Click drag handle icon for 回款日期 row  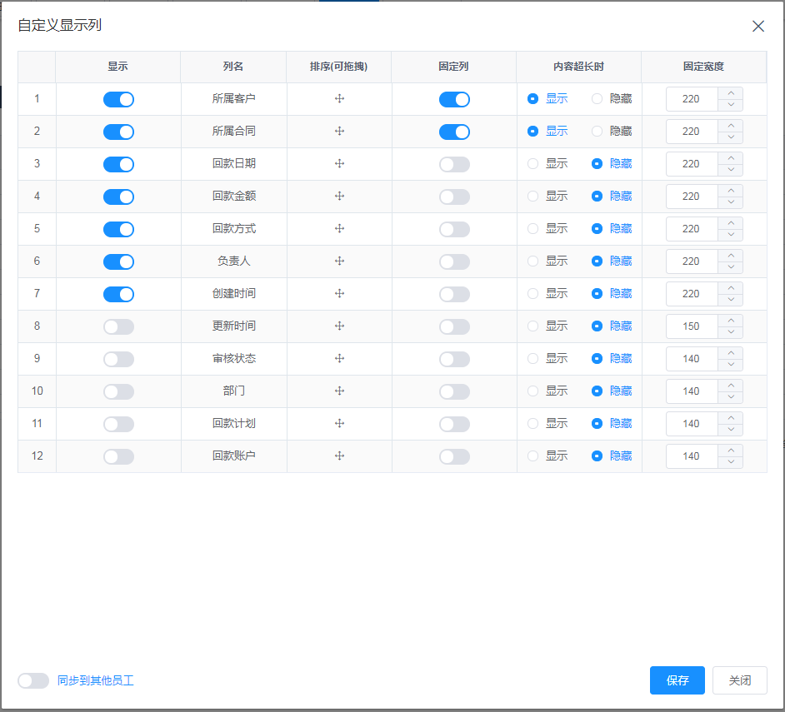[x=339, y=164]
